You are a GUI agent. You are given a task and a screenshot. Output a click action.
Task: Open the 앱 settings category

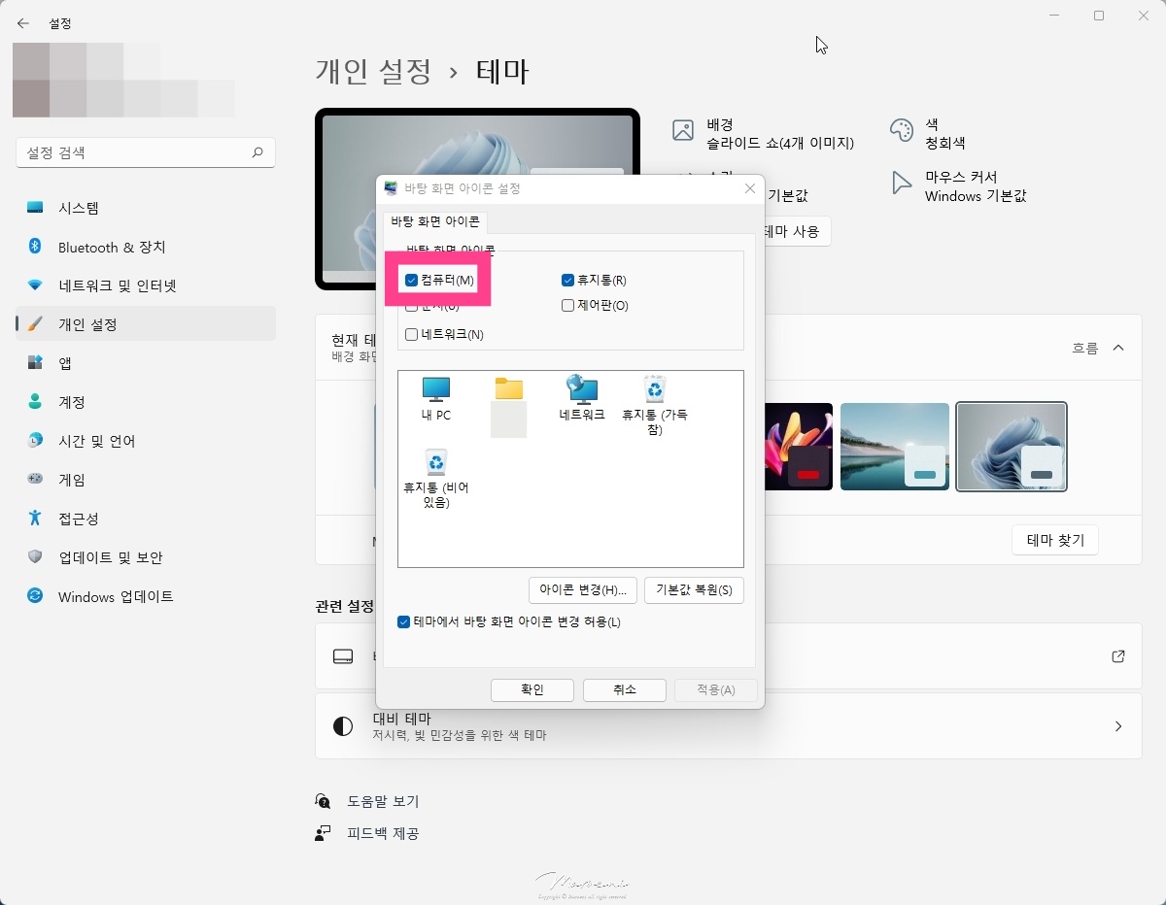(146, 363)
